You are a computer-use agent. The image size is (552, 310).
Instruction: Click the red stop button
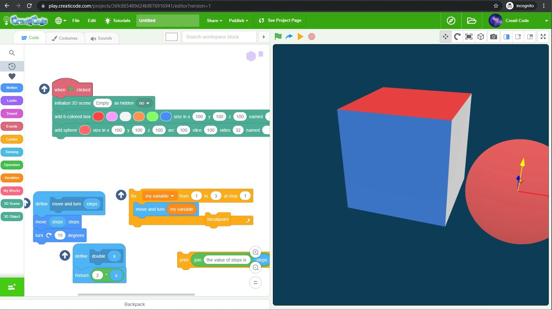[312, 37]
